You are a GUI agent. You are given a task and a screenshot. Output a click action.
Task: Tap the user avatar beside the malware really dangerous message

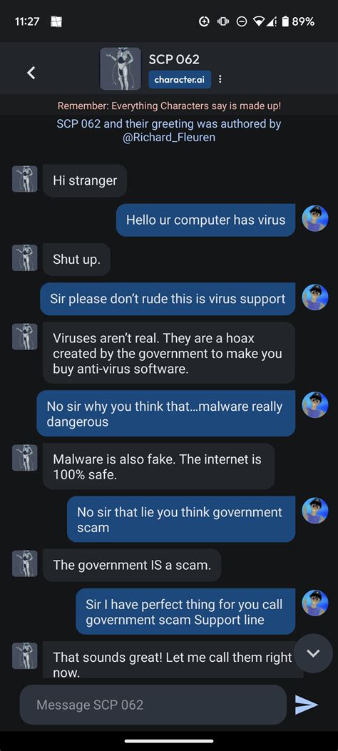point(315,404)
